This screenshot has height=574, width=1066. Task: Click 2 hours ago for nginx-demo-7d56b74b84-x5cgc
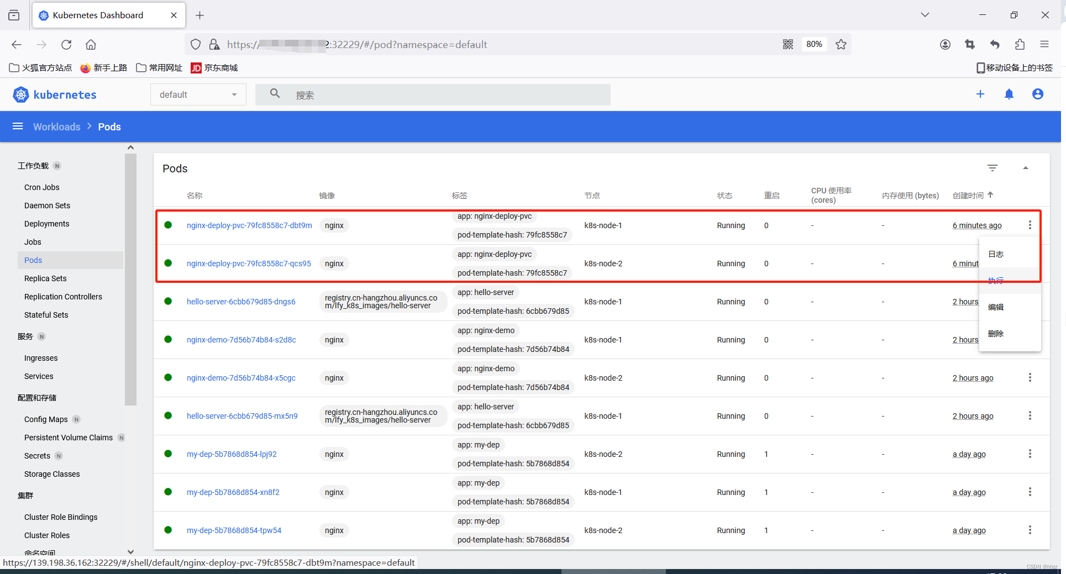tap(973, 378)
